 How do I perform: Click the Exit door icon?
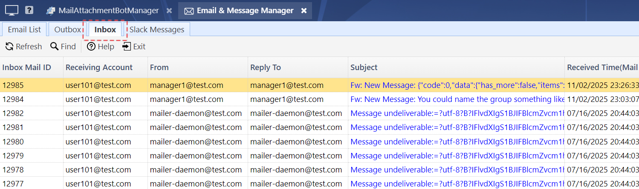tap(127, 46)
